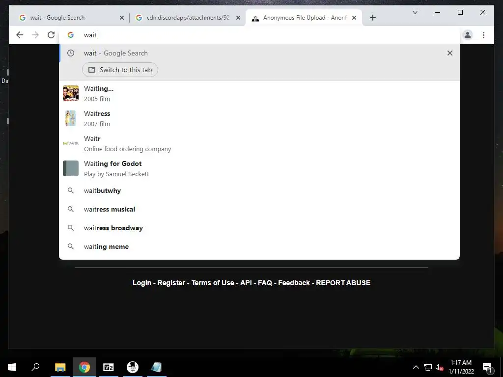Open Chrome's three-dot menu
The height and width of the screenshot is (377, 503).
[483, 35]
